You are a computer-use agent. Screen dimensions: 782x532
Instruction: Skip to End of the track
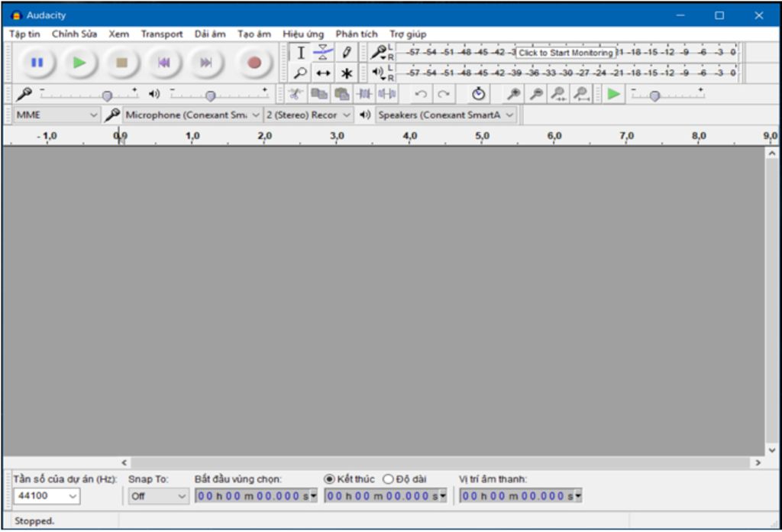[206, 63]
